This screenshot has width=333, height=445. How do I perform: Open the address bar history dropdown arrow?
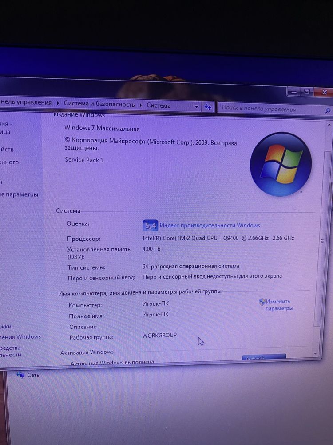[197, 107]
